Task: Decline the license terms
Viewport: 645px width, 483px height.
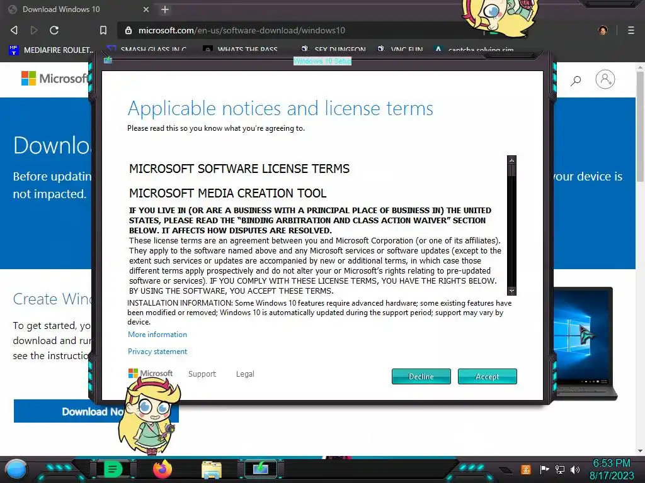Action: (421, 376)
